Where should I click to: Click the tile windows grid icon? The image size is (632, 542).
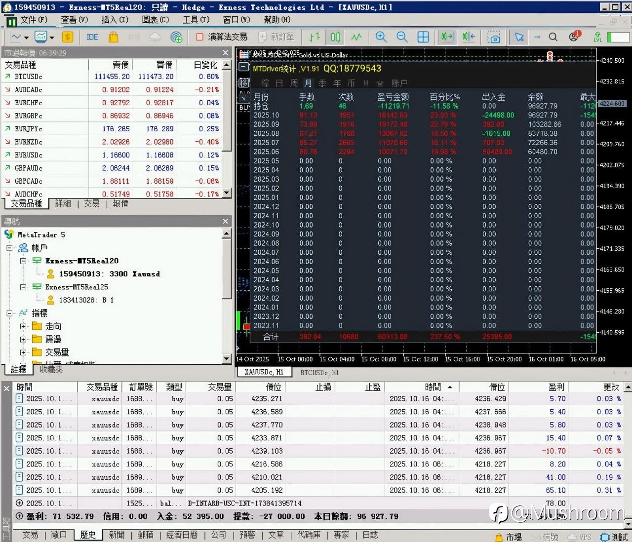click(x=423, y=37)
